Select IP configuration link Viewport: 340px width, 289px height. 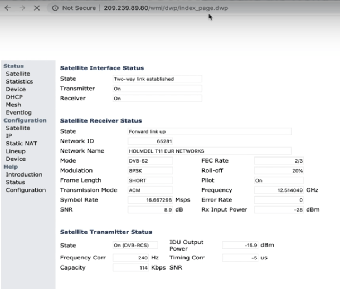click(x=9, y=136)
